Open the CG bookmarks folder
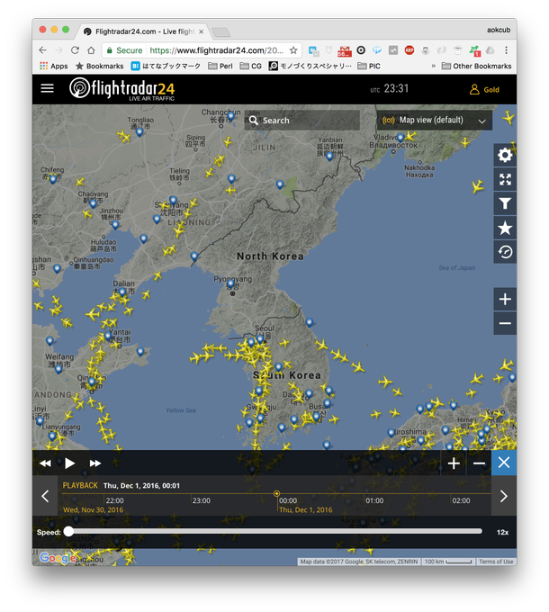 click(251, 66)
